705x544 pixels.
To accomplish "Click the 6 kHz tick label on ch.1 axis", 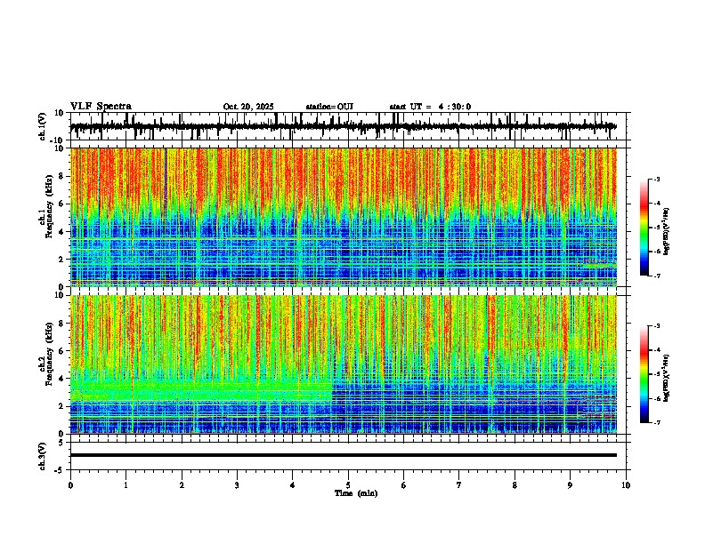I will point(62,204).
